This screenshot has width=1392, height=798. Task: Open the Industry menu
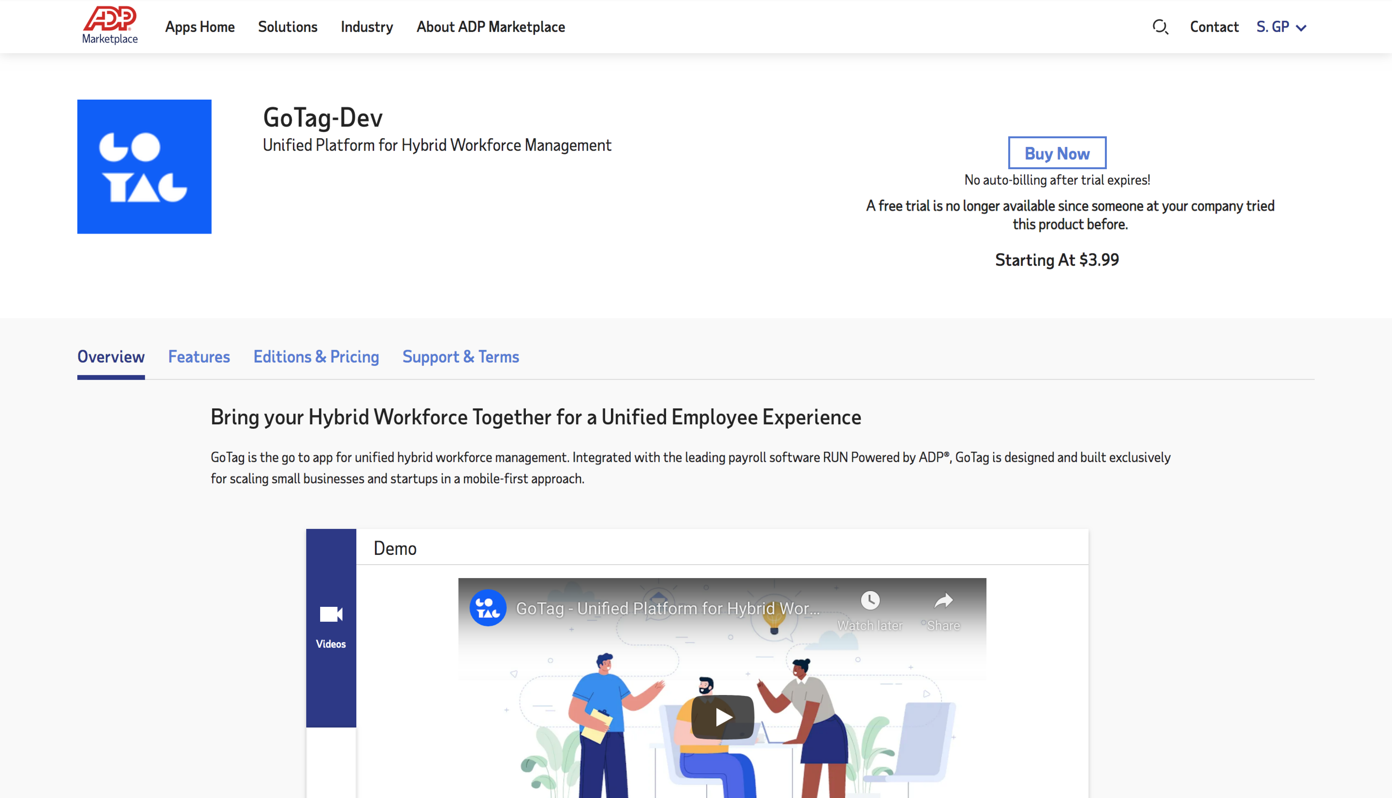pyautogui.click(x=367, y=27)
